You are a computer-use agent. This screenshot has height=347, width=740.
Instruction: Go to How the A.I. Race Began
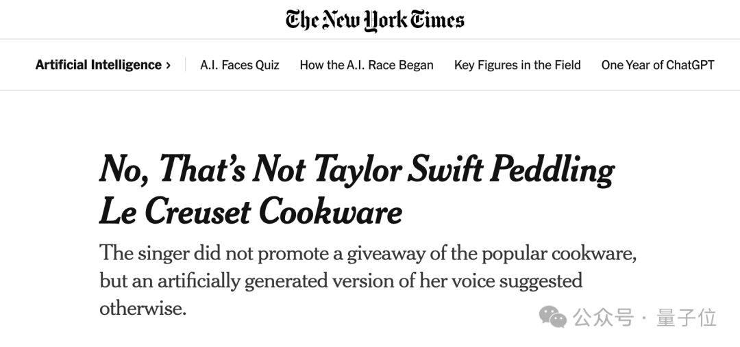(x=367, y=65)
